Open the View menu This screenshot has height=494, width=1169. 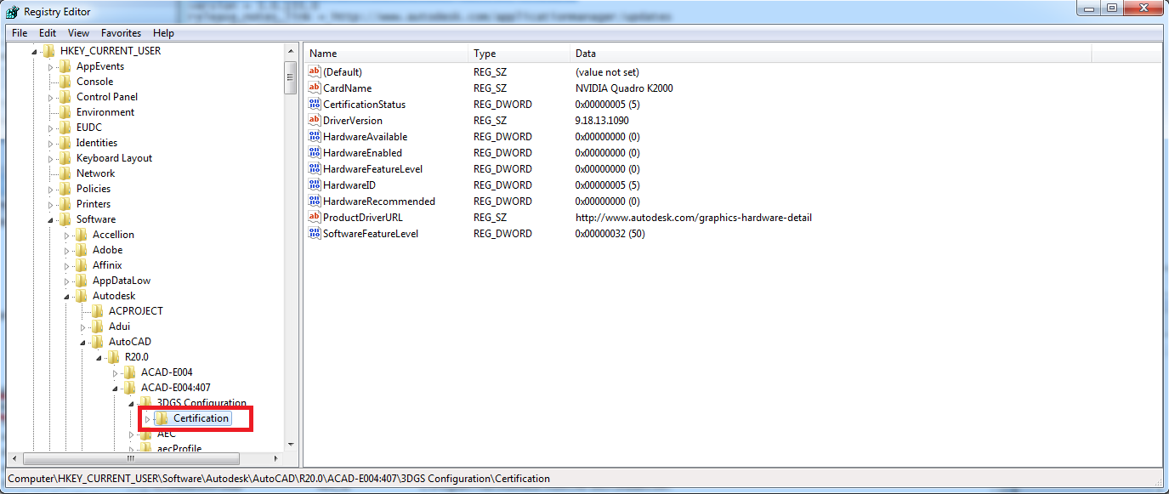click(x=77, y=32)
